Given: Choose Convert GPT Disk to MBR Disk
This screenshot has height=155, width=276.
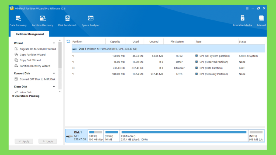Looking at the screenshot, I should (37, 79).
